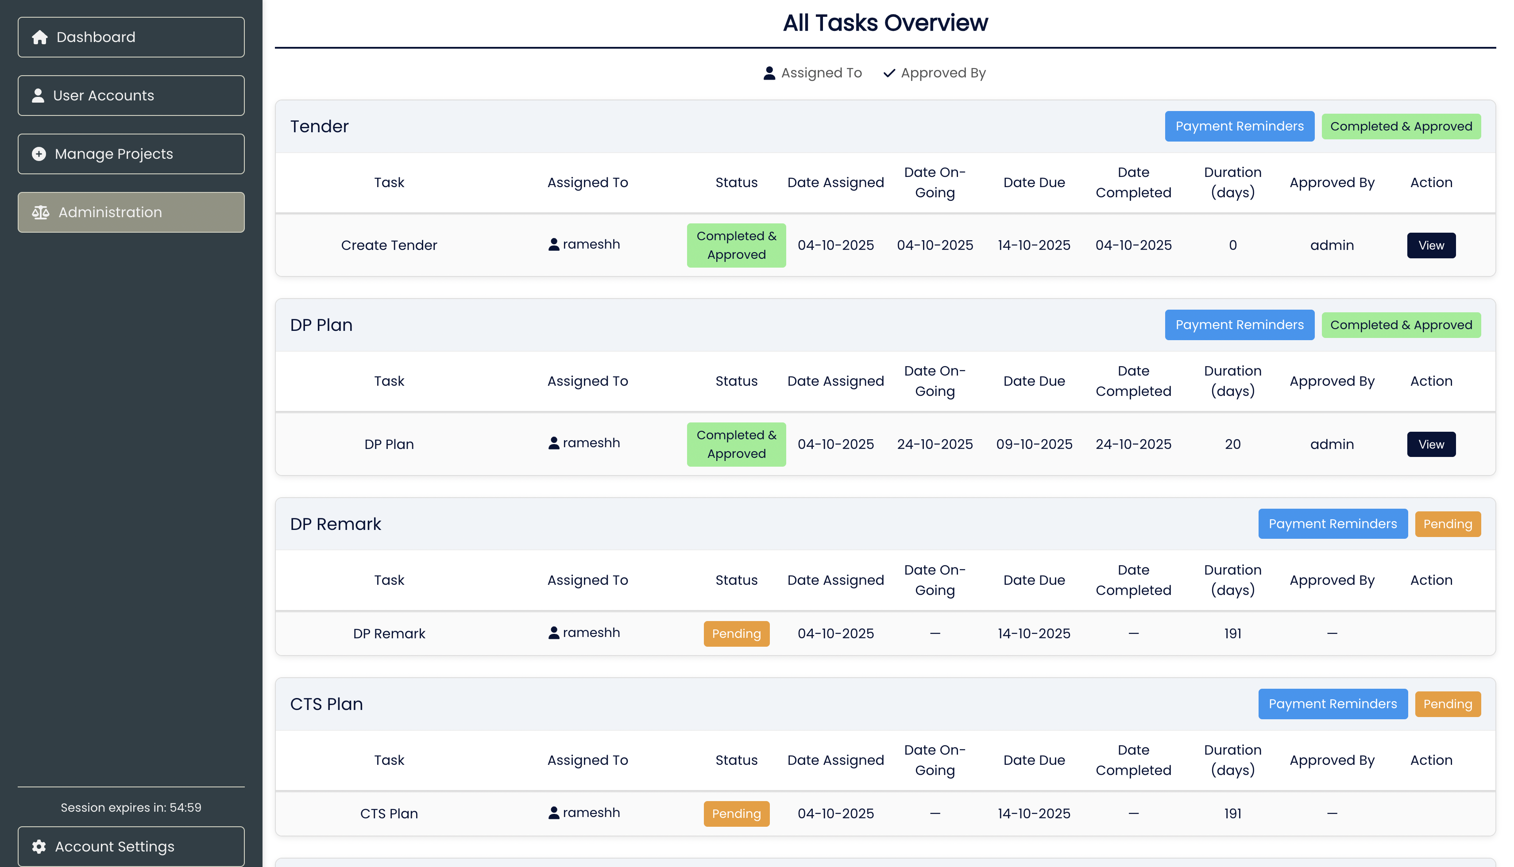Click the Pending badge in CTS Plan header
This screenshot has width=1514, height=867.
[x=1448, y=703]
